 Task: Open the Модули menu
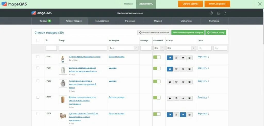pos(158,21)
